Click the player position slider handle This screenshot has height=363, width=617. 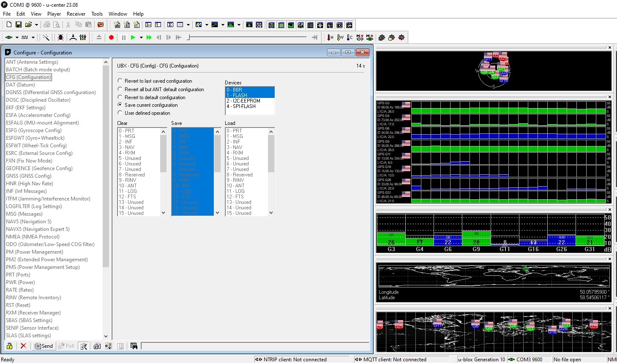[188, 38]
